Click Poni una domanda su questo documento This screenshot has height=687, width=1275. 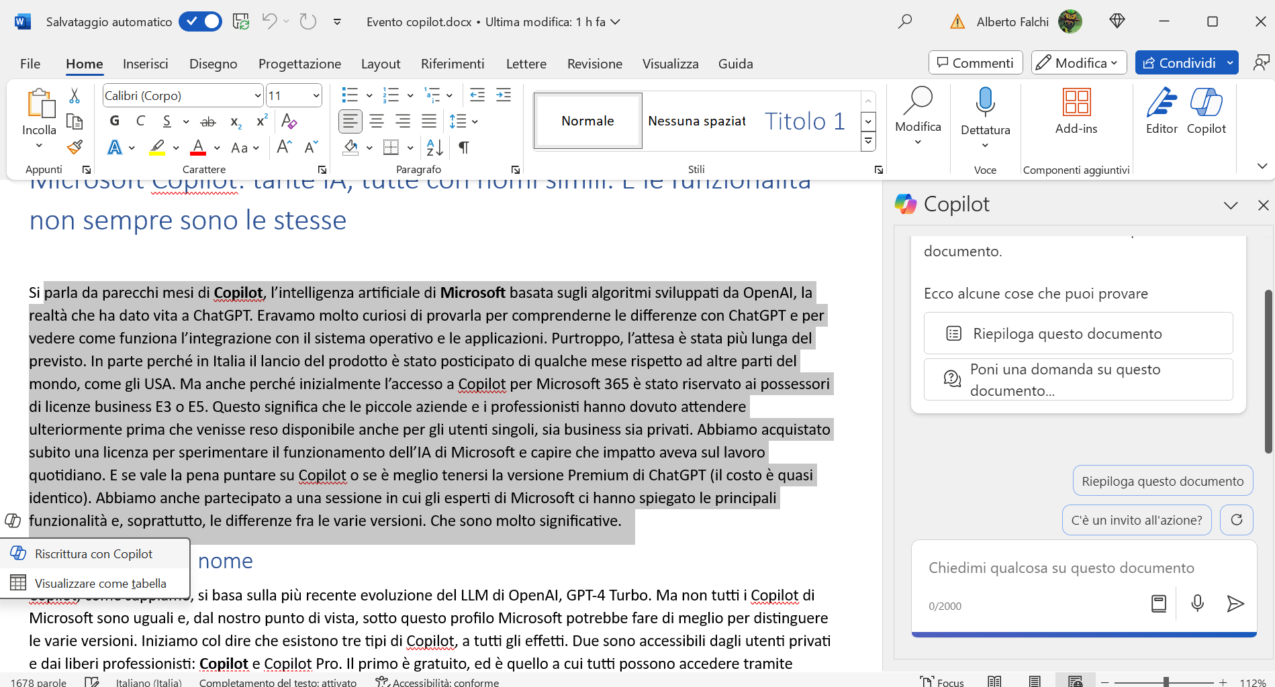tap(1078, 380)
